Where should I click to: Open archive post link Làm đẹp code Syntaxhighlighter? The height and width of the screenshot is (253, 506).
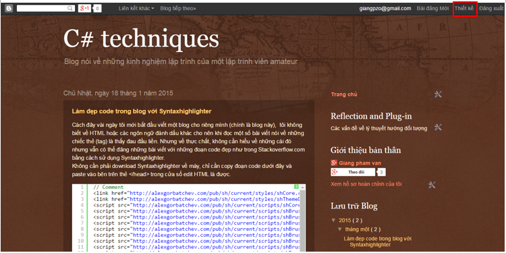click(x=377, y=242)
